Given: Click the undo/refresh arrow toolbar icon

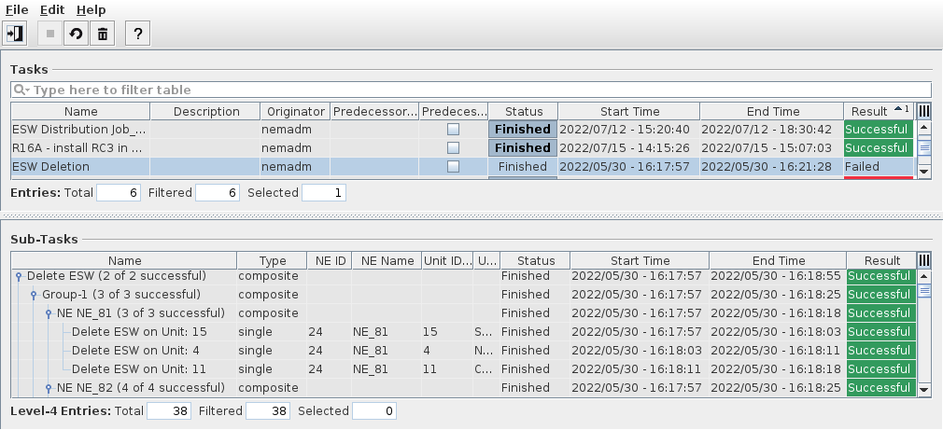Looking at the screenshot, I should (x=76, y=35).
